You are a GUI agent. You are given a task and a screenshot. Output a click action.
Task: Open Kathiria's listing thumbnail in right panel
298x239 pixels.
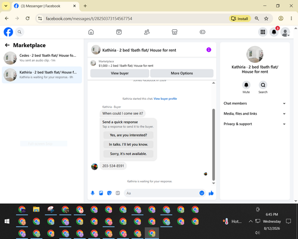pos(254,54)
